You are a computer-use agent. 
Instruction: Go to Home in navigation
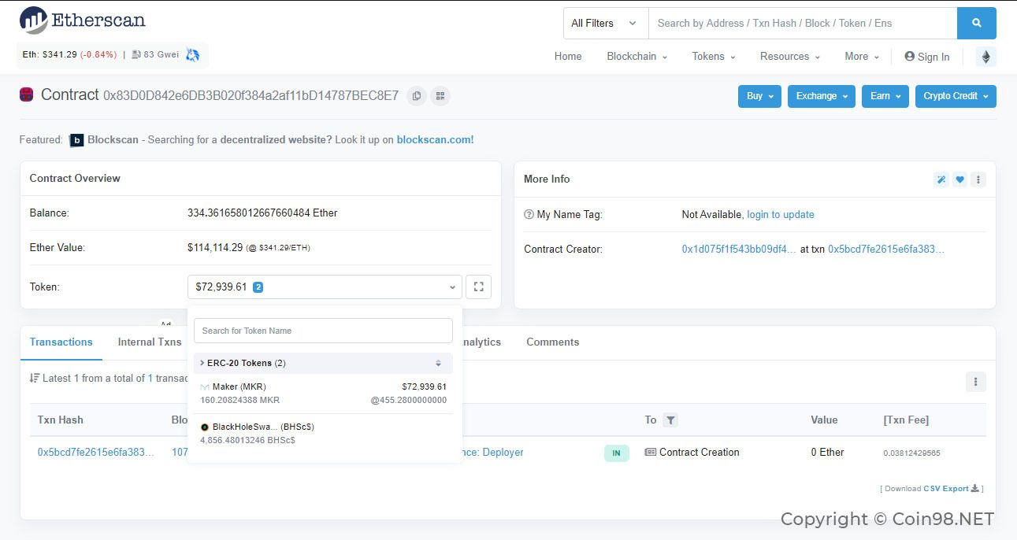point(568,57)
